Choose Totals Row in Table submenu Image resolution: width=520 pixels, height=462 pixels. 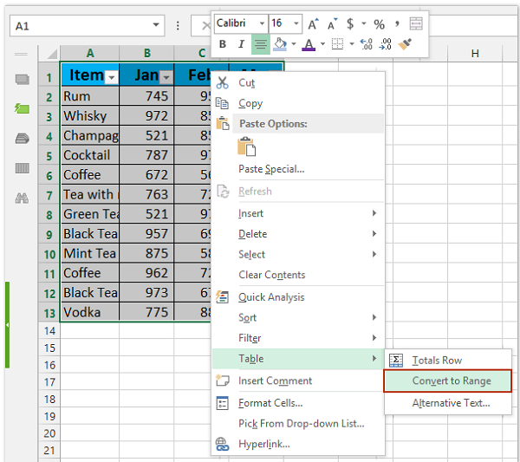click(448, 361)
